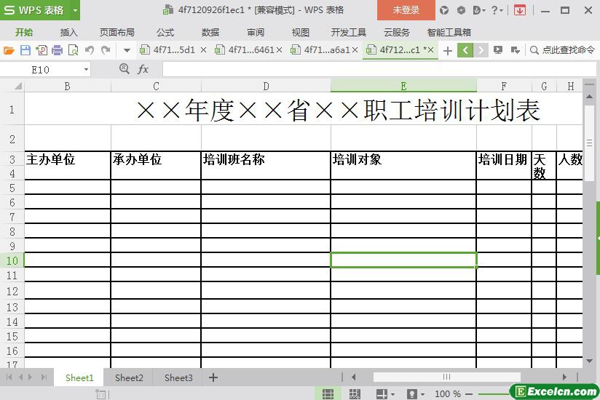Open reading mode dropdown arrow in status bar
The image size is (600, 400).
[x=392, y=394]
